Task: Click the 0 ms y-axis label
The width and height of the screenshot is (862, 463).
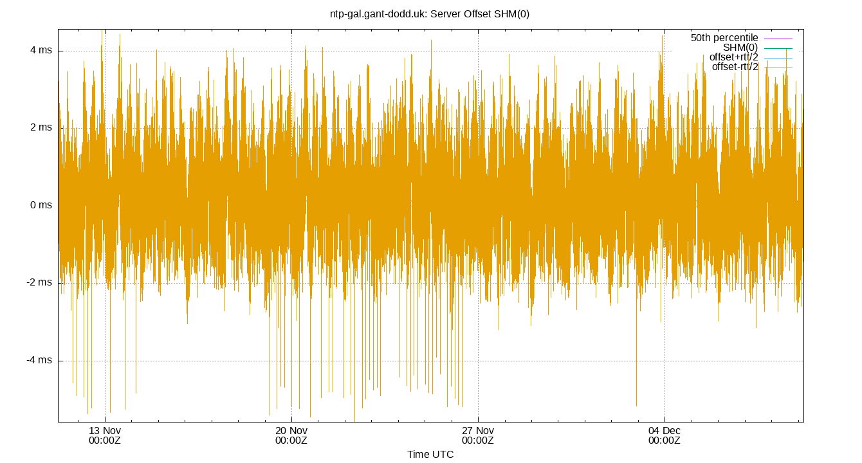Action: (40, 204)
